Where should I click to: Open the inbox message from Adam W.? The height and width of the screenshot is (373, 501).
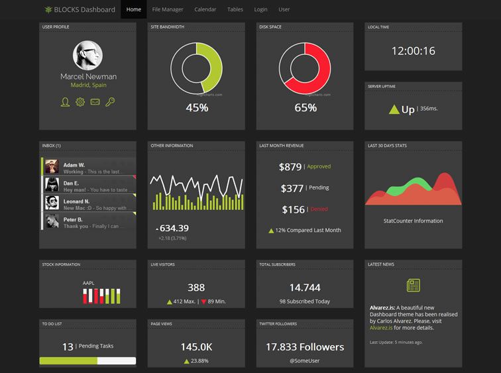click(89, 168)
